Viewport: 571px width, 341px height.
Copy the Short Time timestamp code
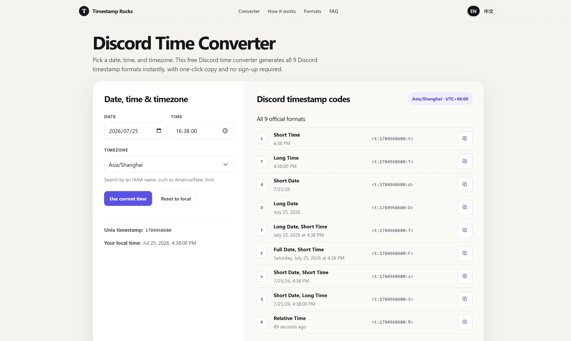pyautogui.click(x=465, y=139)
